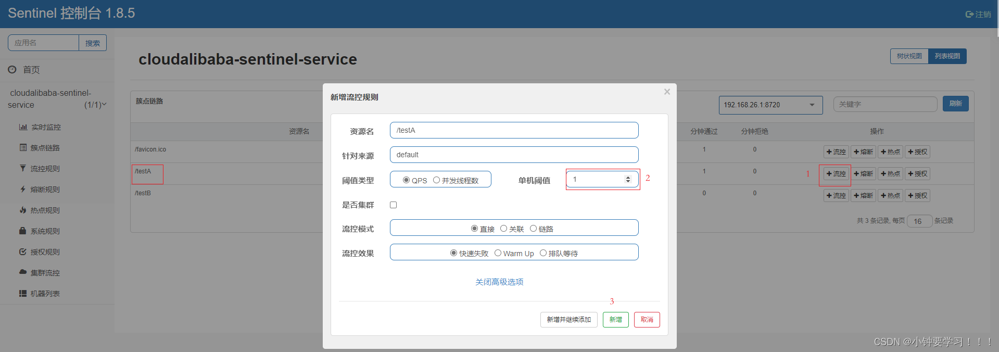Open 机器列表 icon in sidebar
The width and height of the screenshot is (999, 352).
click(x=23, y=294)
